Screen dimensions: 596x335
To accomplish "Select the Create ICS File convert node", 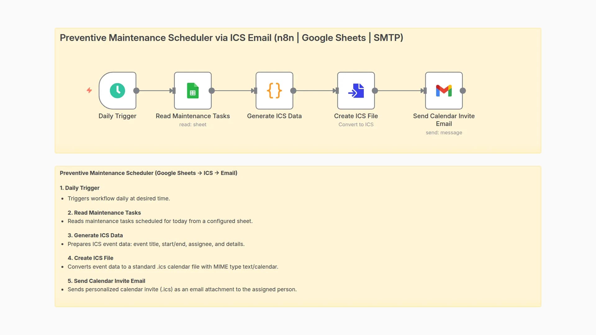I will [x=356, y=91].
